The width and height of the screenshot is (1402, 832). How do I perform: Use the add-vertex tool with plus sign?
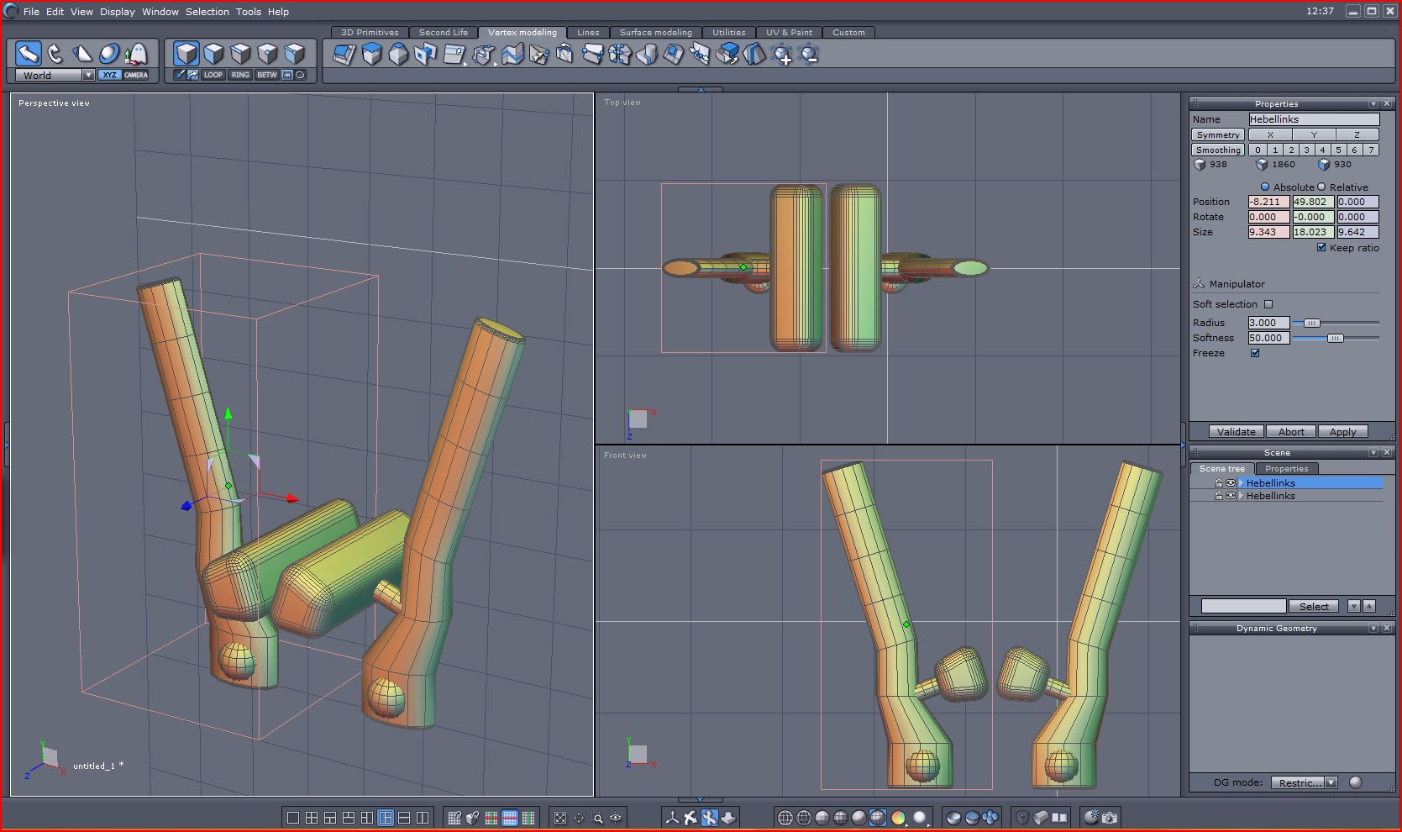(x=781, y=55)
